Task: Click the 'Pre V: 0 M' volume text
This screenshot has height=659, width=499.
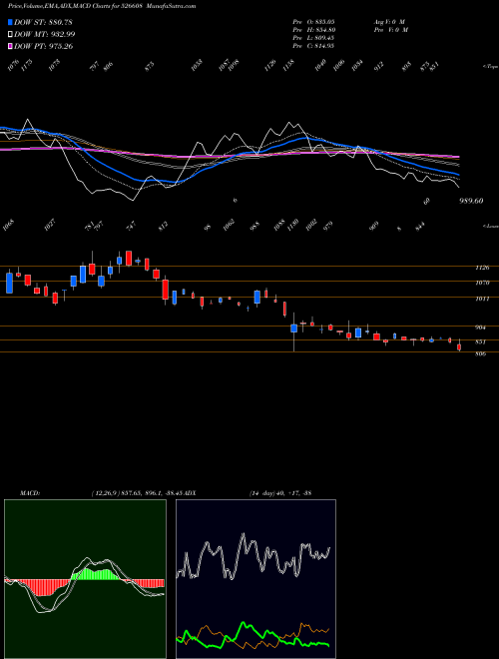Action: 391,30
